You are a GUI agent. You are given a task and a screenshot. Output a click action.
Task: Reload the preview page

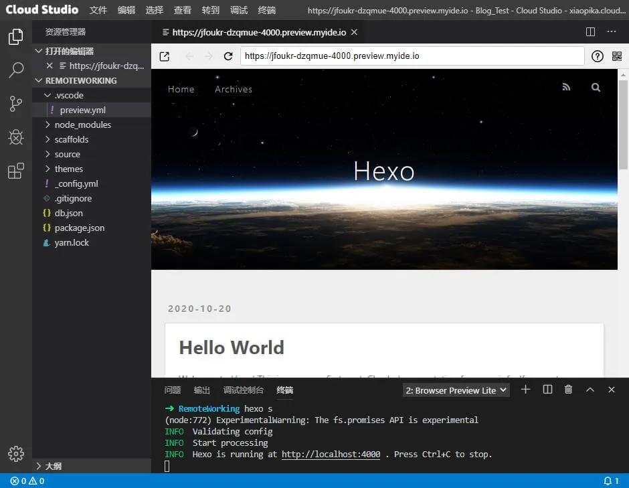click(x=228, y=56)
